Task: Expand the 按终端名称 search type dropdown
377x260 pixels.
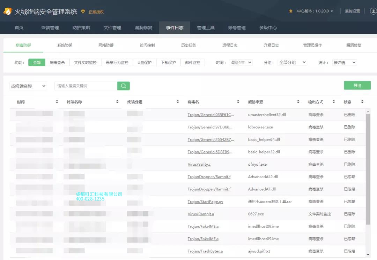Action: click(28, 86)
